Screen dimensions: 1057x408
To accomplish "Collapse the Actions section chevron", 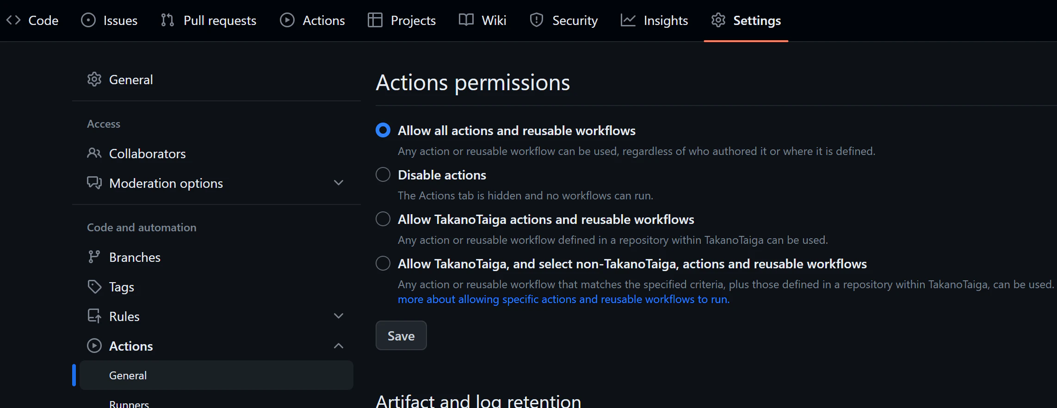I will (339, 346).
